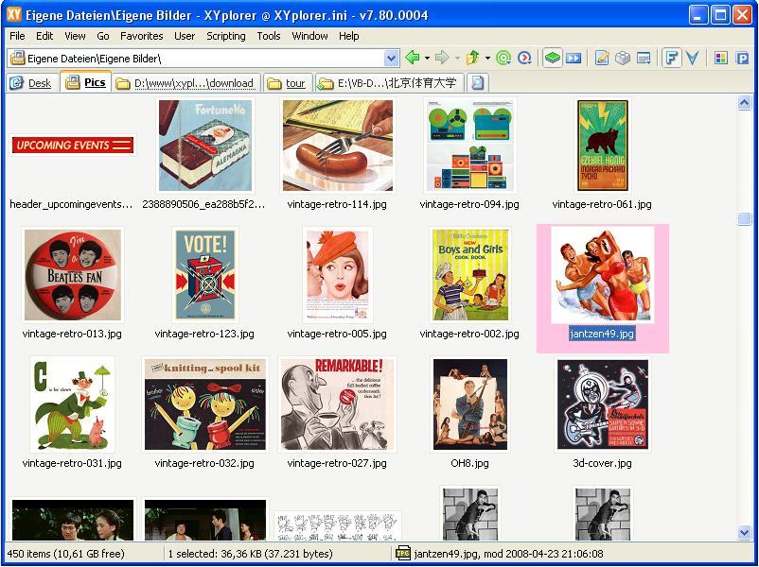Select the REMARKABLE! coffee ad thumbnail

click(x=338, y=404)
